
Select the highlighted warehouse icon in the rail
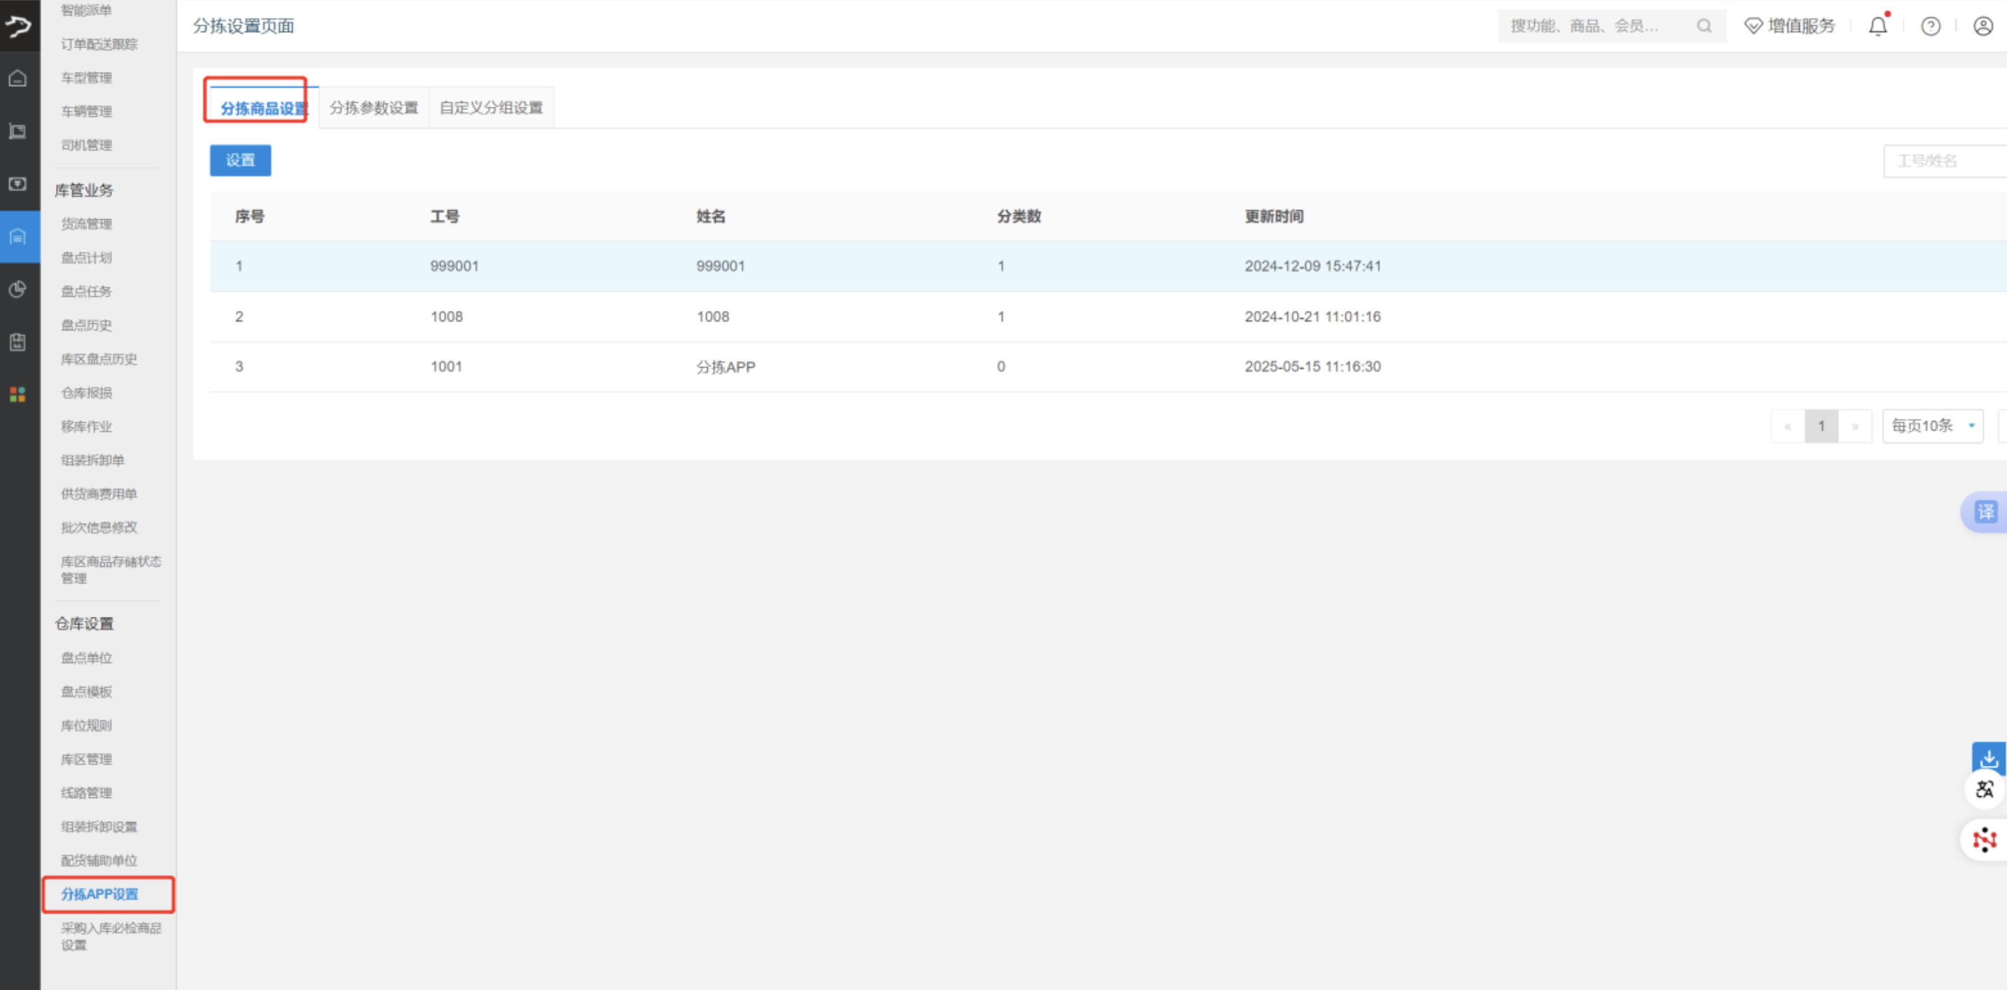[x=19, y=237]
